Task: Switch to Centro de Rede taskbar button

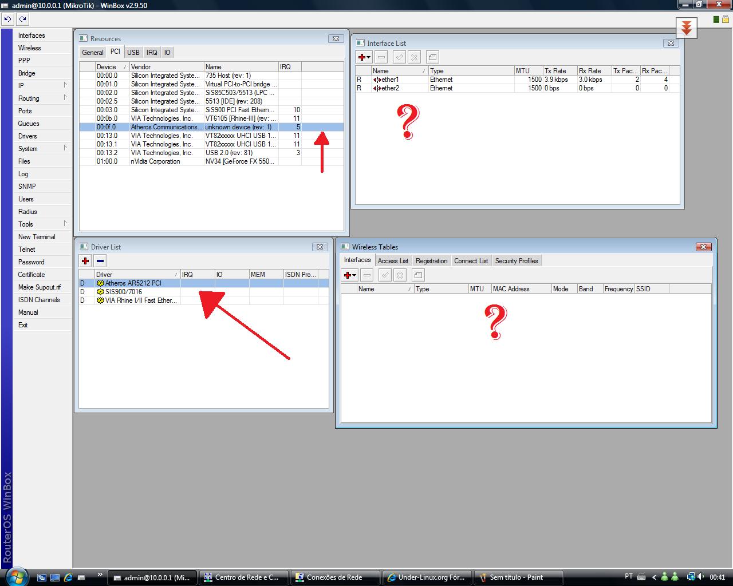Action: [244, 577]
